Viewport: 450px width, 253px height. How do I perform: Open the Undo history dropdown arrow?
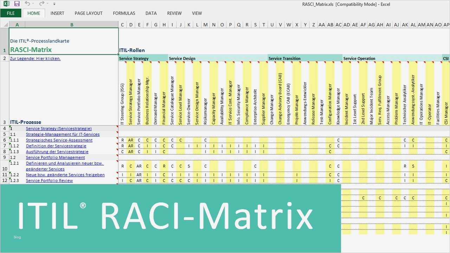pos(33,4)
